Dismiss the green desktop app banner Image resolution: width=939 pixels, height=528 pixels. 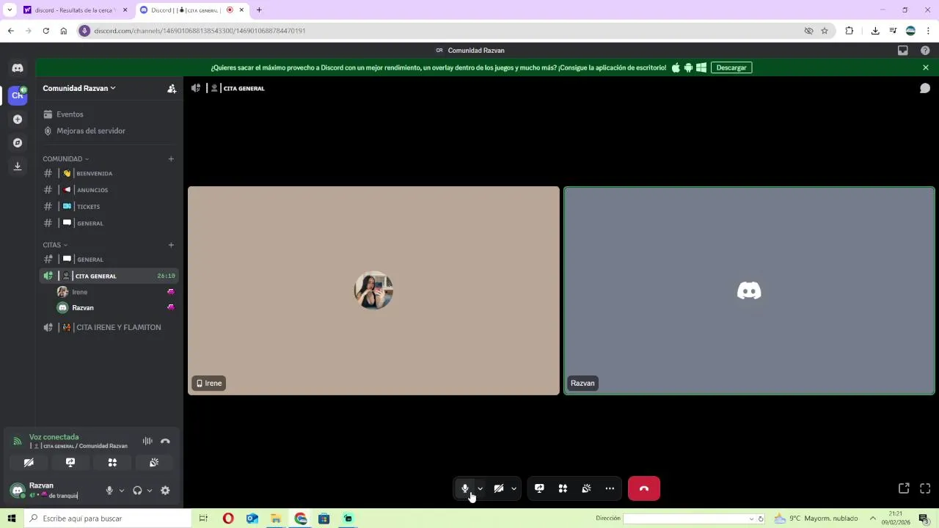point(926,67)
